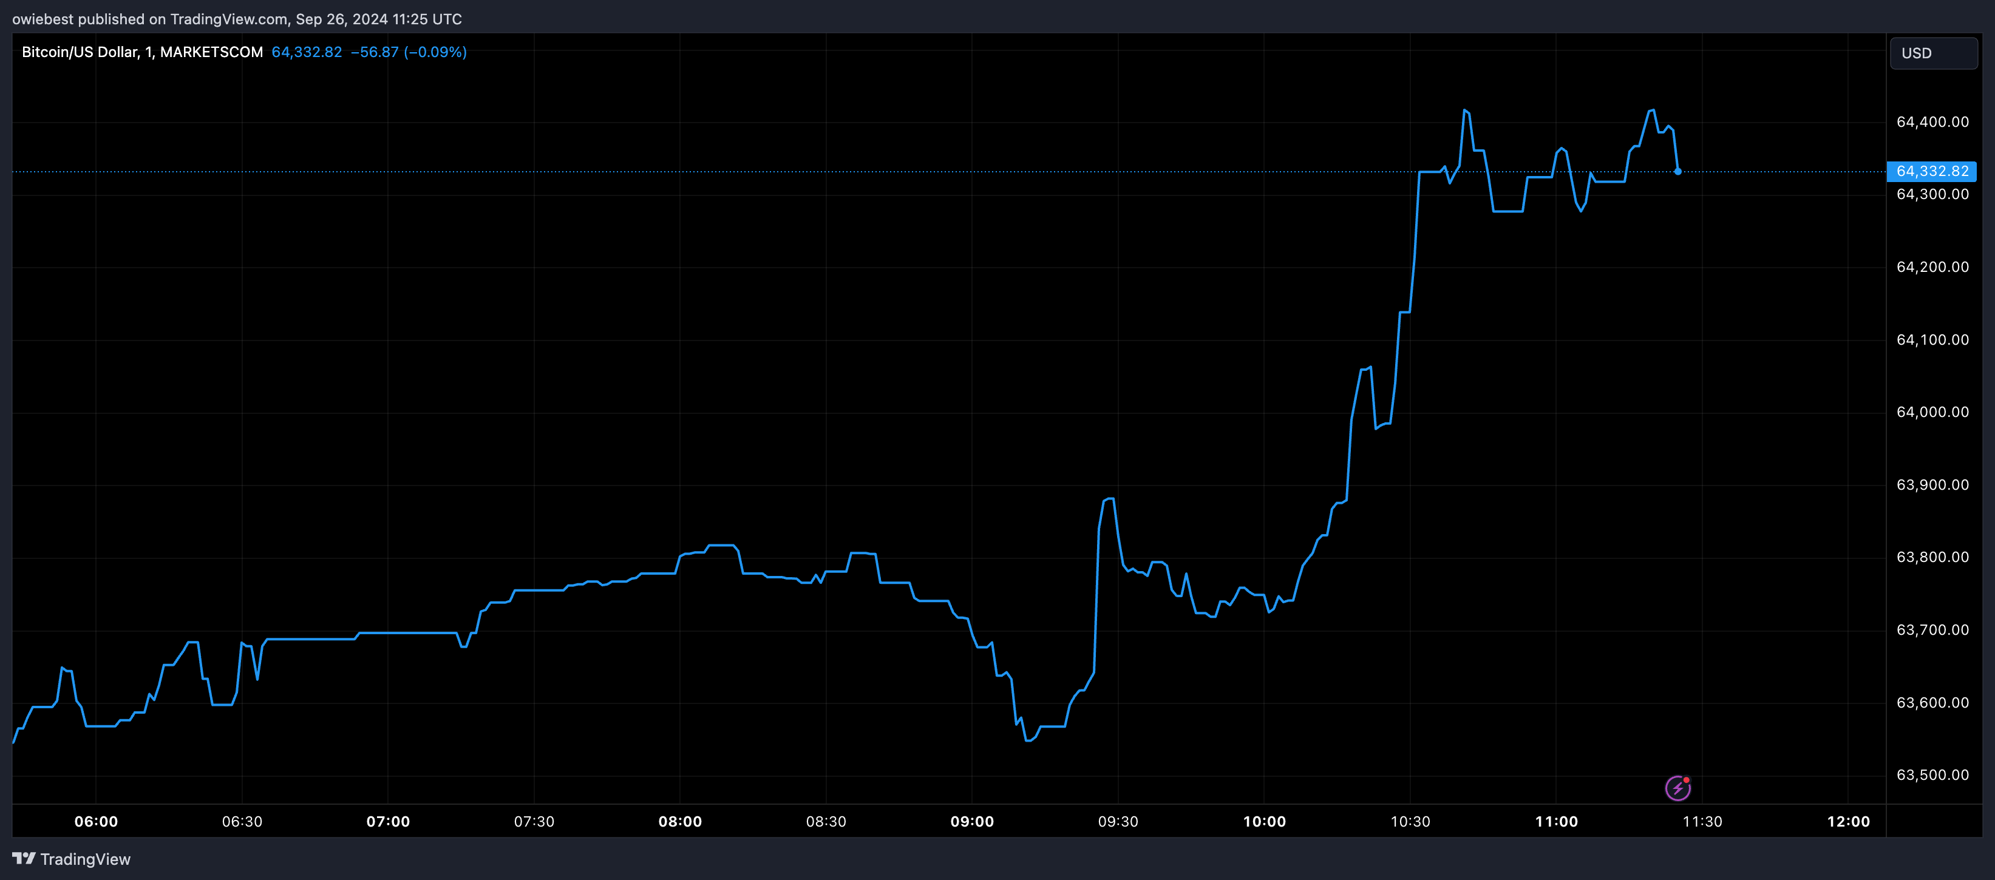Click the −56.87 change value in the legend
This screenshot has height=880, width=1995.
pos(374,52)
